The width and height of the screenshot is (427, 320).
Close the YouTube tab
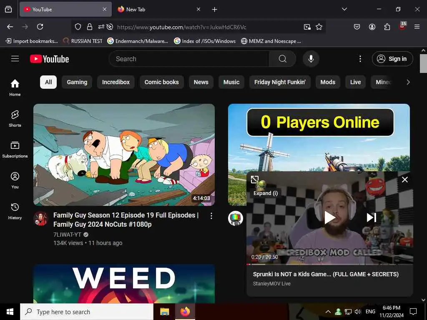tap(105, 9)
